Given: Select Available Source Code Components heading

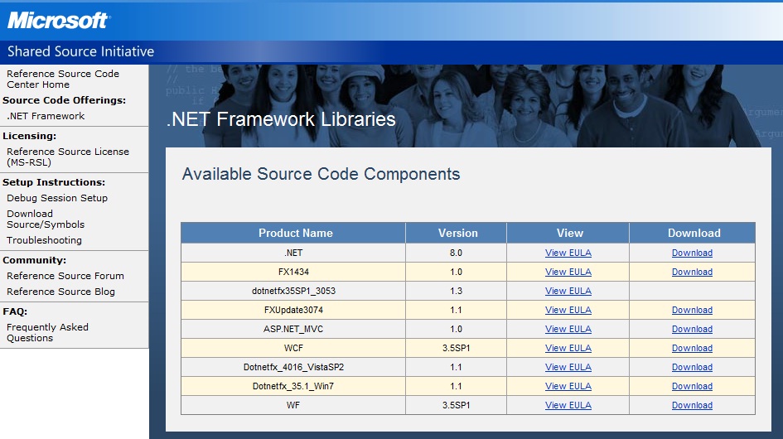Looking at the screenshot, I should (321, 174).
